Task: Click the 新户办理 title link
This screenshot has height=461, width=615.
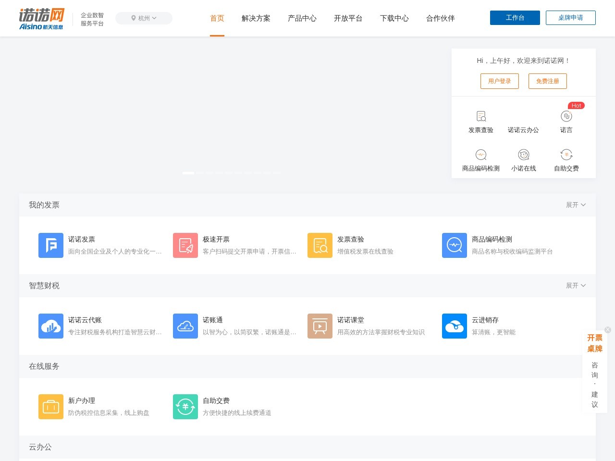Action: click(82, 400)
